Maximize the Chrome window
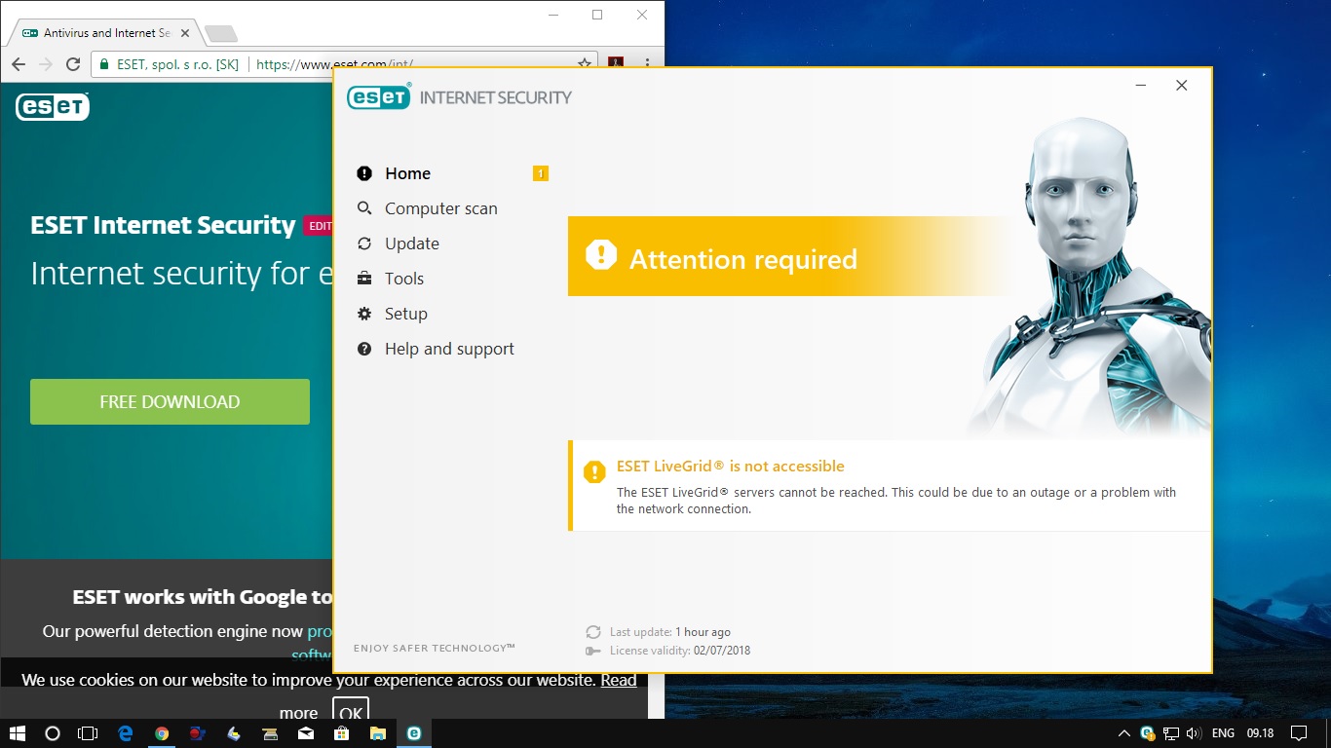The width and height of the screenshot is (1331, 748). (x=597, y=15)
